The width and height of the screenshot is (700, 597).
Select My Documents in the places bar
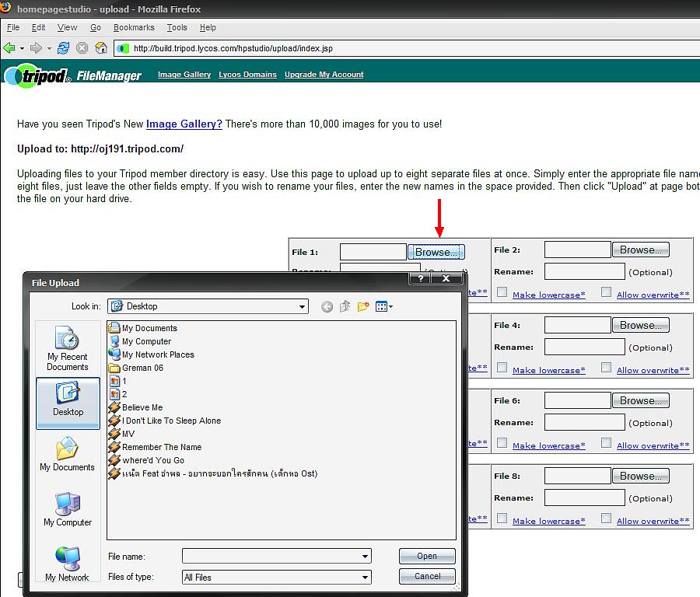[x=68, y=454]
